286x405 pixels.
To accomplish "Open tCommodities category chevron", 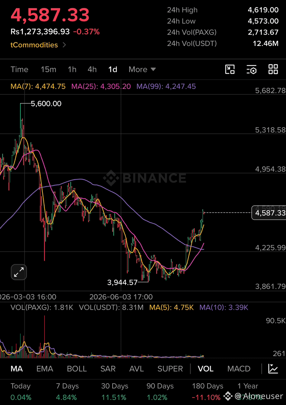I will click(x=64, y=45).
